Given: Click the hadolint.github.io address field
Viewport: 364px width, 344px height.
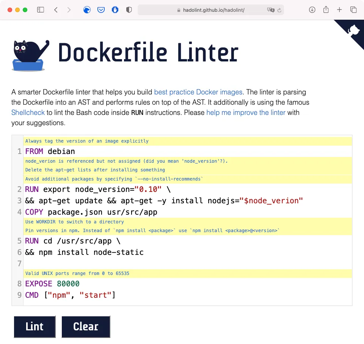Looking at the screenshot, I should pos(210,10).
